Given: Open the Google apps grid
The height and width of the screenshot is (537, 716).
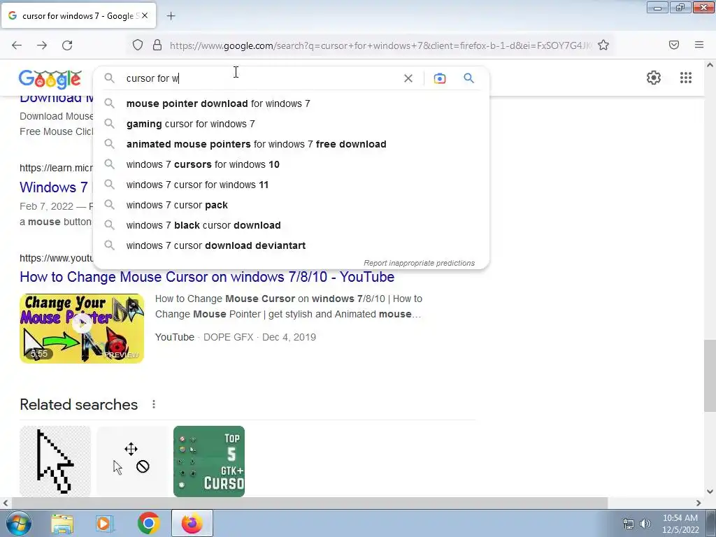Looking at the screenshot, I should coord(685,78).
